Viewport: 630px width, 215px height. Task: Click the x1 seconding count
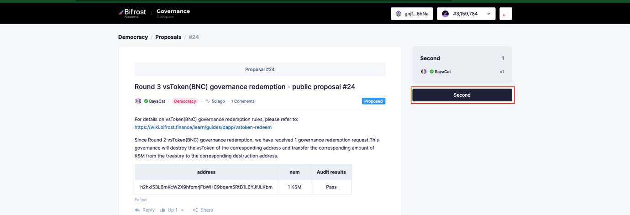click(x=502, y=72)
